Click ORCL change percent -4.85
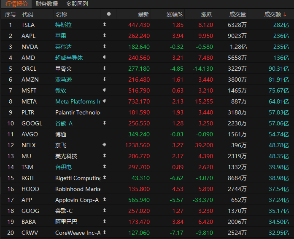This screenshot has height=239, width=294. [x=176, y=69]
